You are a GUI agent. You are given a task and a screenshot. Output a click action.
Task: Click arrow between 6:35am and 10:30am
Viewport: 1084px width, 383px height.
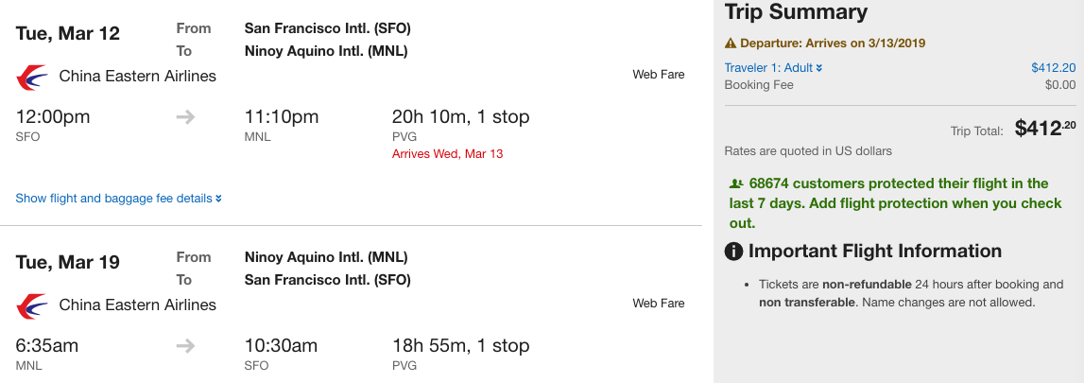(x=186, y=346)
